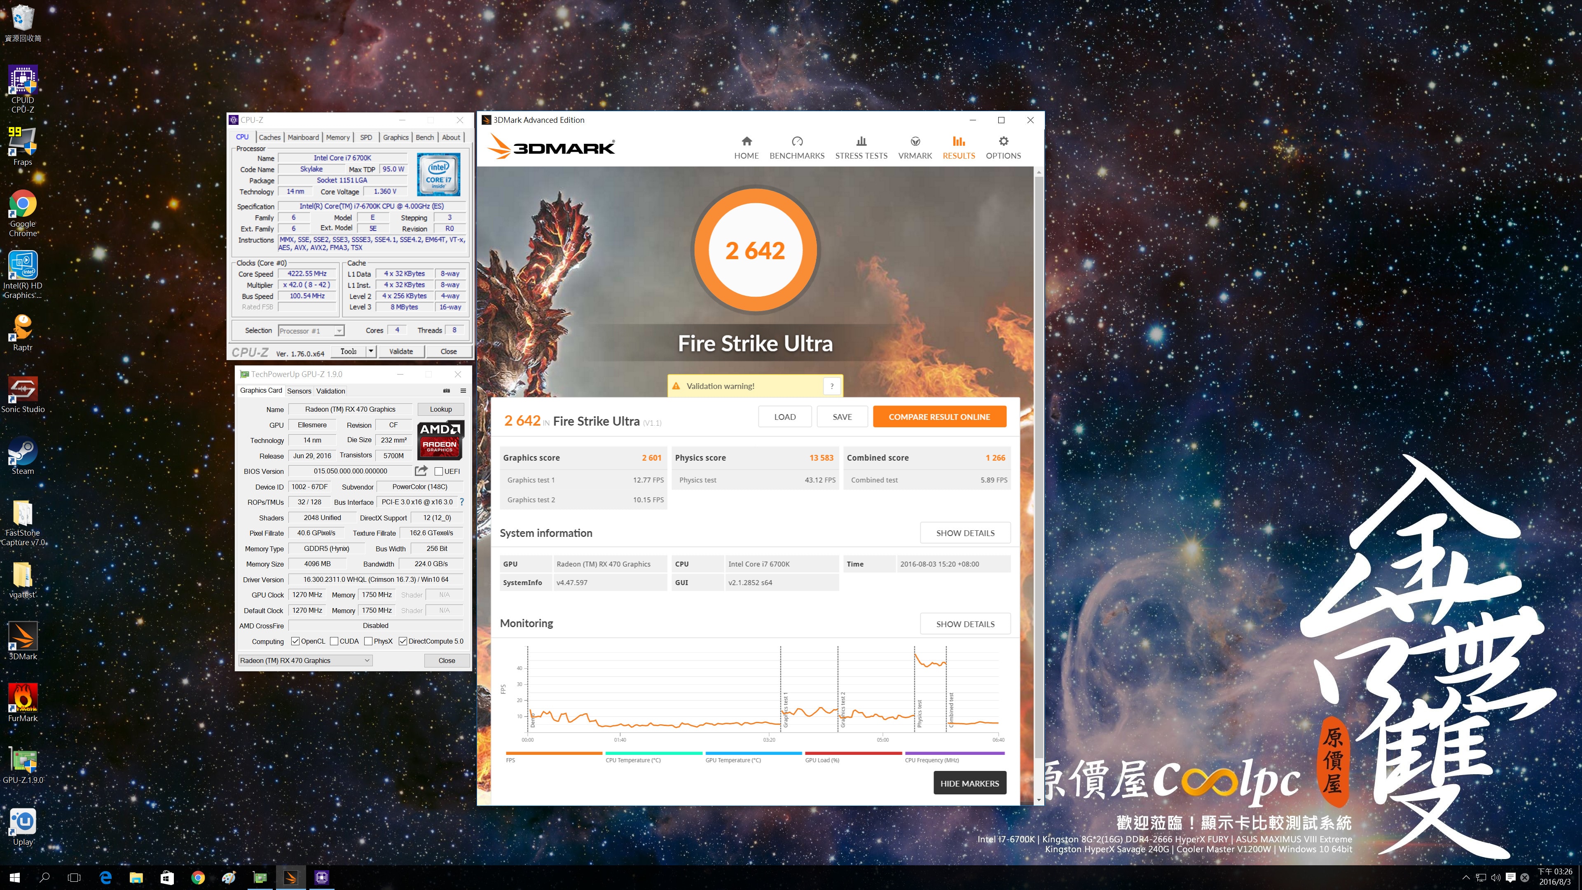This screenshot has width=1582, height=890.
Task: Toggle the CUDA checkbox in GPU-Z
Action: click(334, 641)
